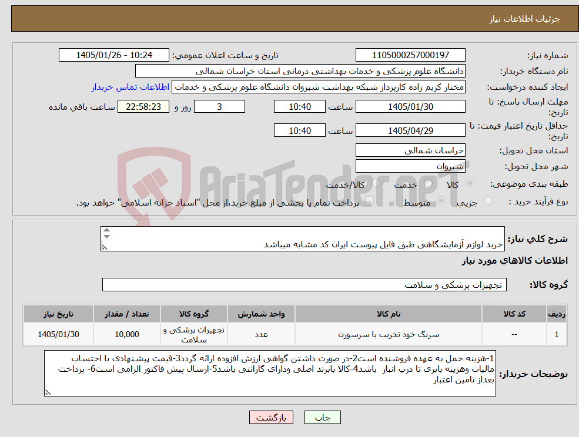Click the ردیف column header
The image size is (579, 437).
[557, 314]
